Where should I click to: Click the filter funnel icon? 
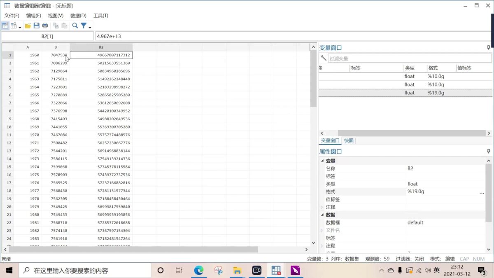tap(84, 26)
